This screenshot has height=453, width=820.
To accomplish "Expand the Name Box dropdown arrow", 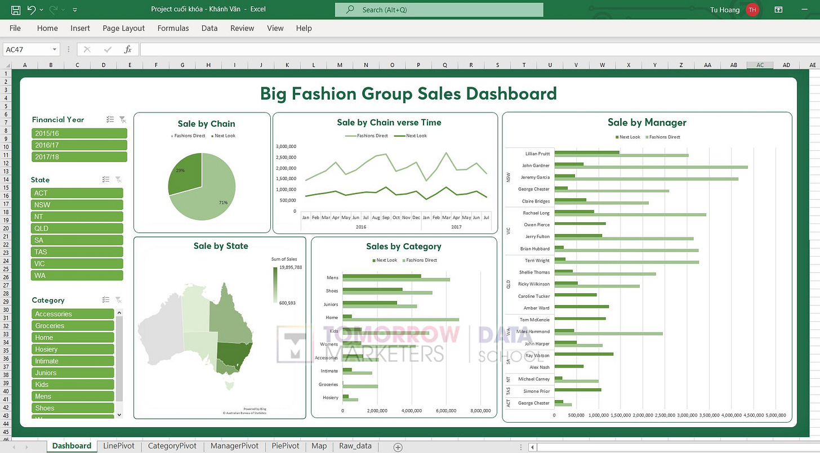I will [x=55, y=50].
